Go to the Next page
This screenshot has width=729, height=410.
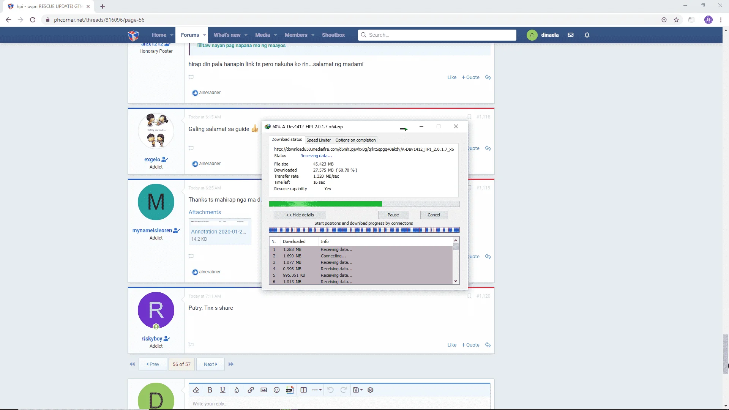[x=210, y=364]
